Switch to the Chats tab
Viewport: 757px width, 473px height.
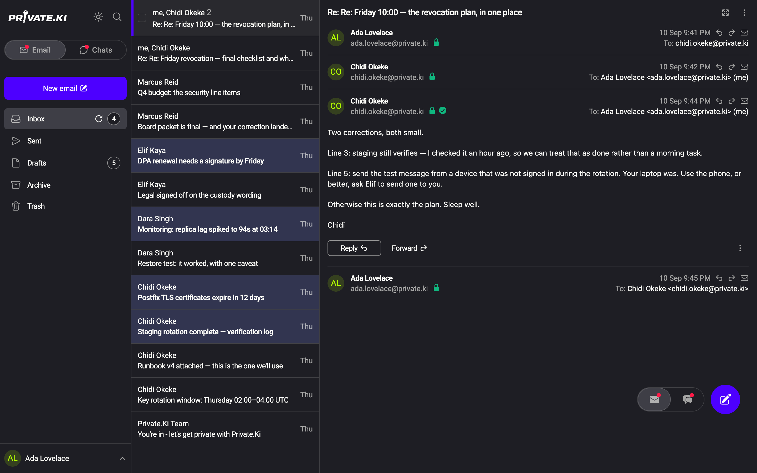click(96, 50)
